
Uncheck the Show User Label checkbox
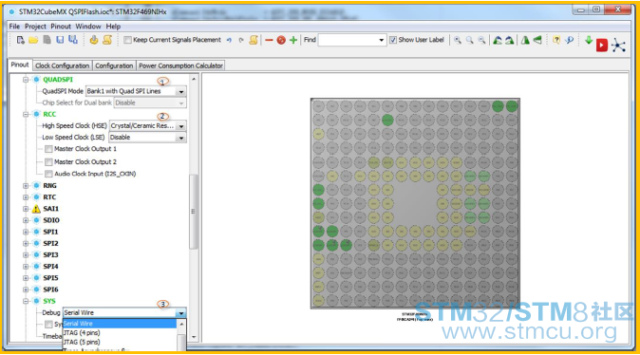[x=393, y=40]
